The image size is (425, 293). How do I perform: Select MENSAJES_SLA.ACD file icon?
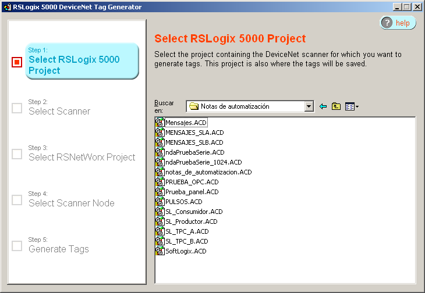(160, 133)
